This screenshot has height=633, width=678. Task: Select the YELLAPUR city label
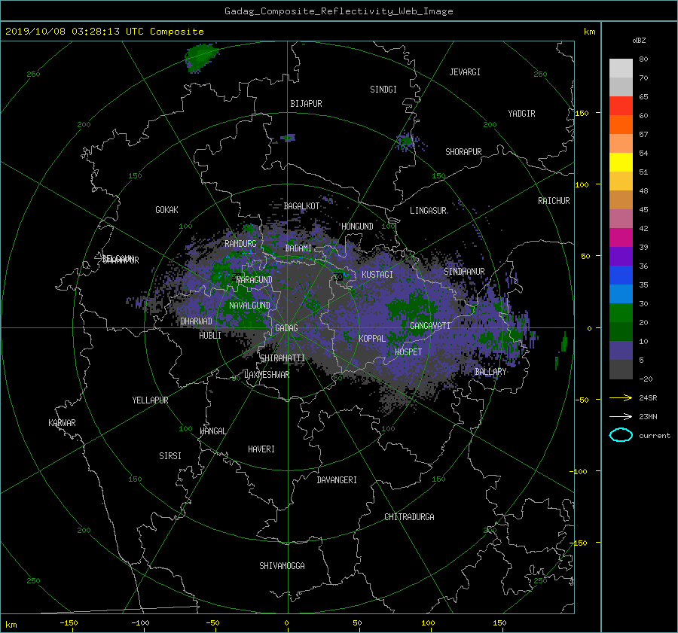150,400
